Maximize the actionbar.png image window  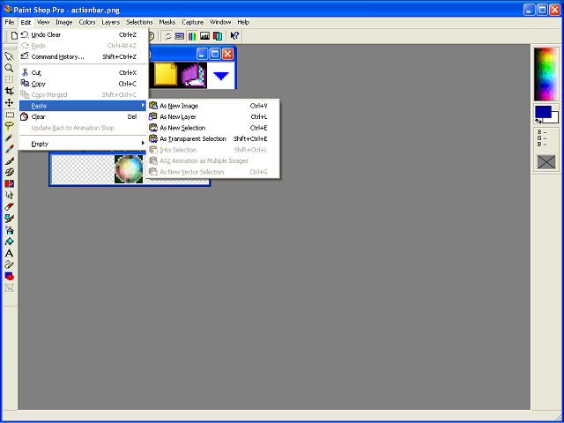(x=215, y=54)
